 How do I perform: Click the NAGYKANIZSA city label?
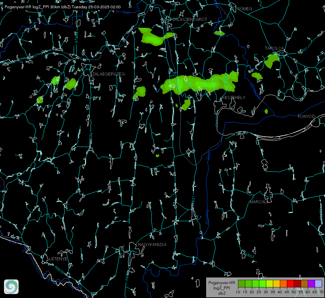152,244
